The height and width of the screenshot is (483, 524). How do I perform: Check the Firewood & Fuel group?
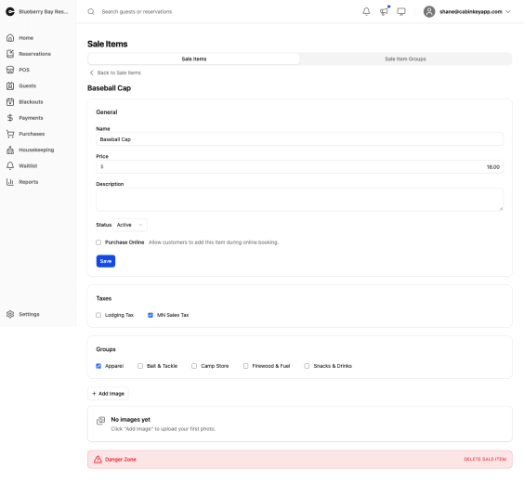(246, 366)
